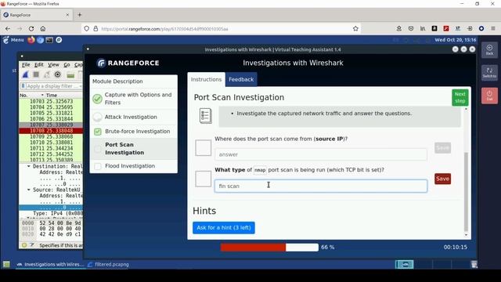Open the Port Scan Investigation step

[x=134, y=149]
